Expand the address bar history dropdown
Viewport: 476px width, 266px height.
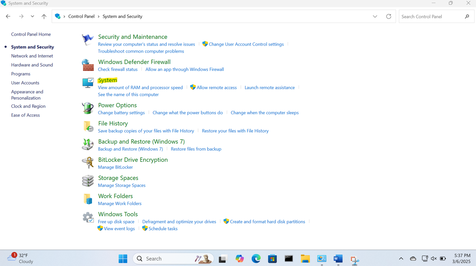pos(375,17)
